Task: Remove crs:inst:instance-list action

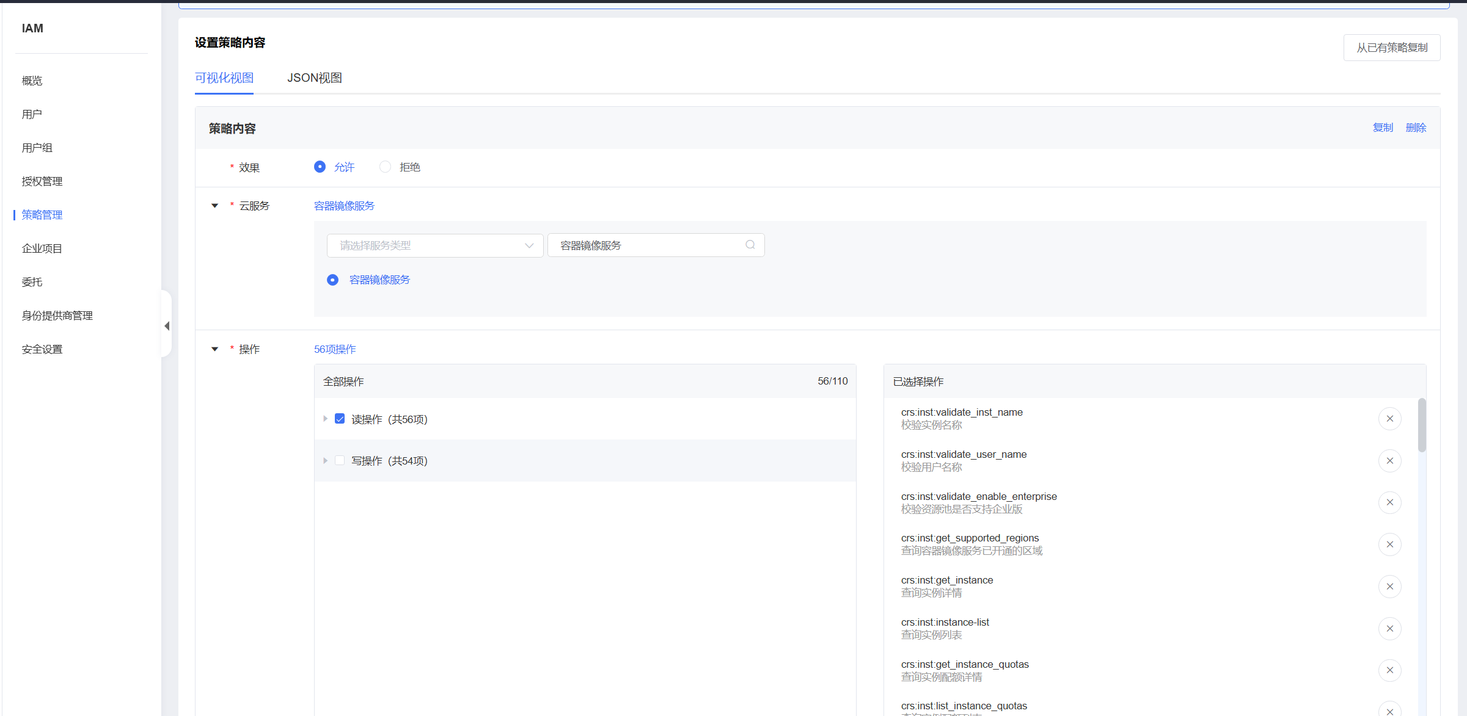Action: 1389,629
